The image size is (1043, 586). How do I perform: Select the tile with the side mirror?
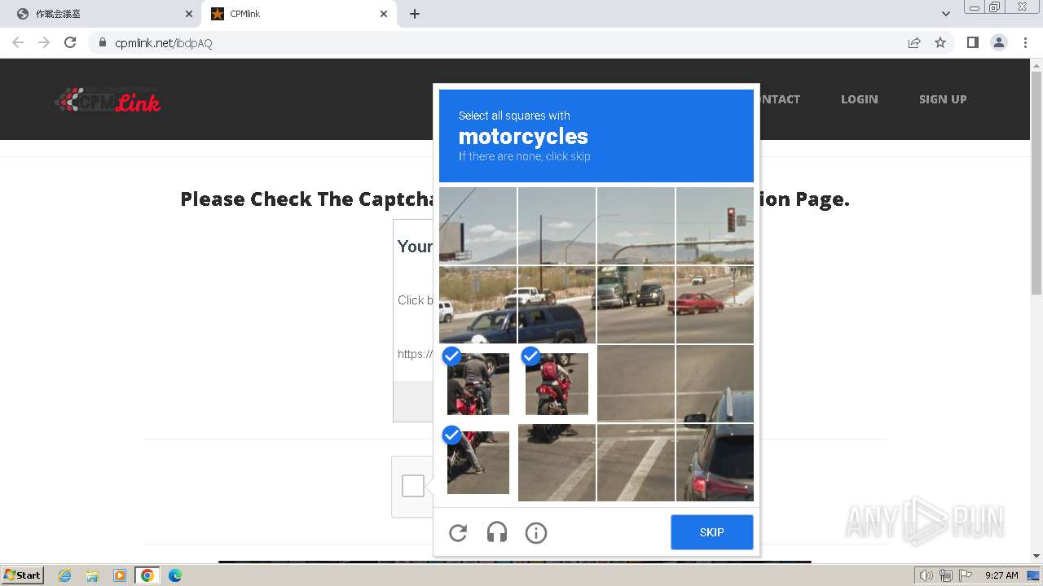click(715, 383)
